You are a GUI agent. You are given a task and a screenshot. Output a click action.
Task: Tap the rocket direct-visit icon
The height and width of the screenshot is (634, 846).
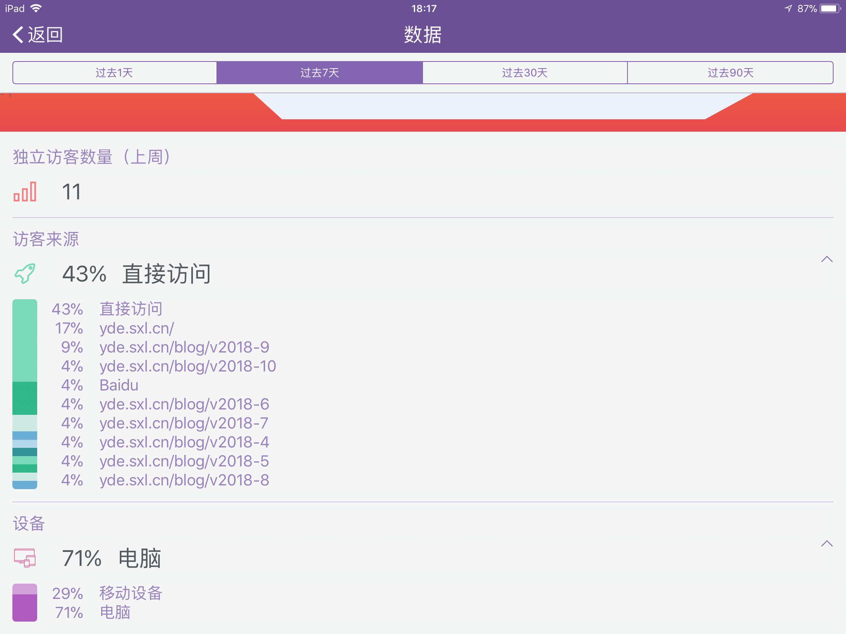click(x=25, y=273)
